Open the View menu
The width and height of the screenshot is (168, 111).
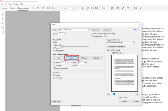(10, 4)
